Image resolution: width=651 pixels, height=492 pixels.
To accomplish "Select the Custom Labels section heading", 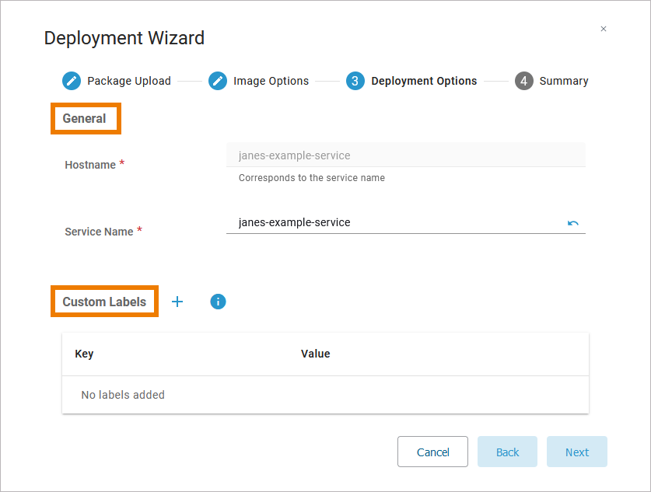I will (104, 302).
